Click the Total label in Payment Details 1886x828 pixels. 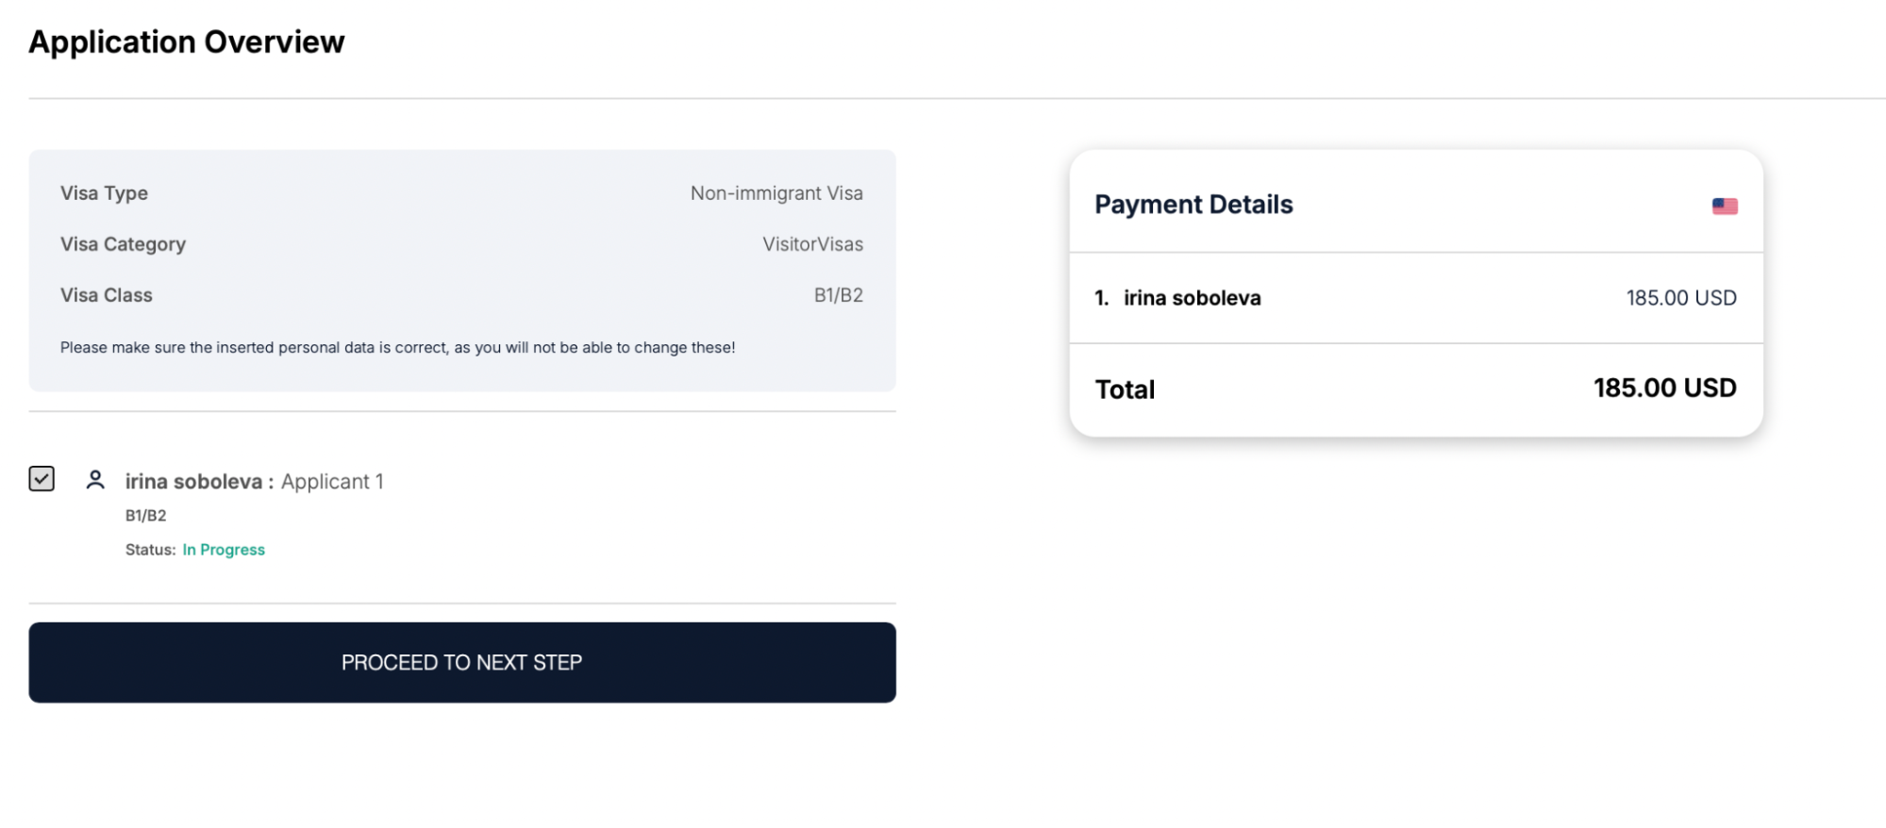point(1125,389)
